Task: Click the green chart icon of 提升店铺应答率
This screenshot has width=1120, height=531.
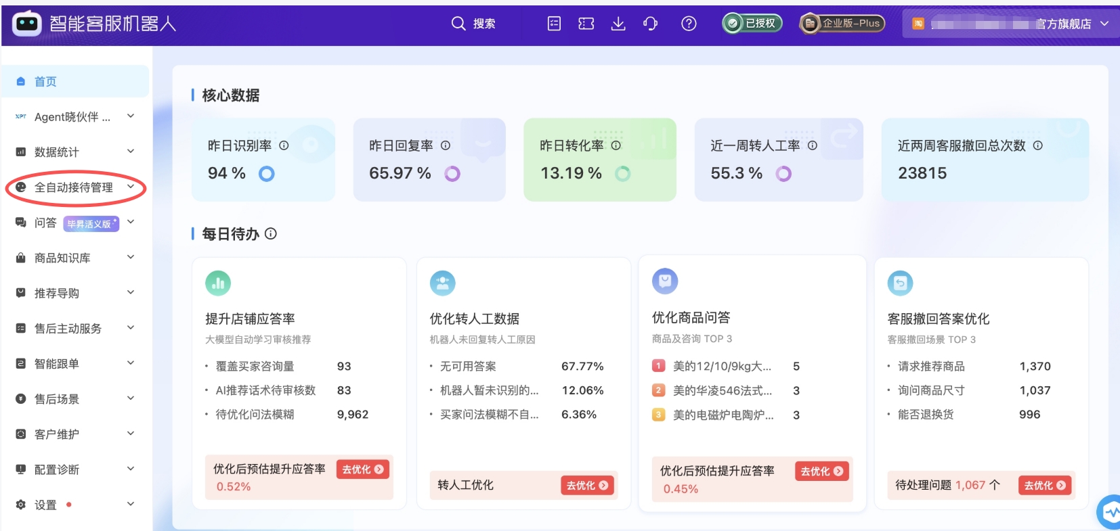Action: click(218, 283)
